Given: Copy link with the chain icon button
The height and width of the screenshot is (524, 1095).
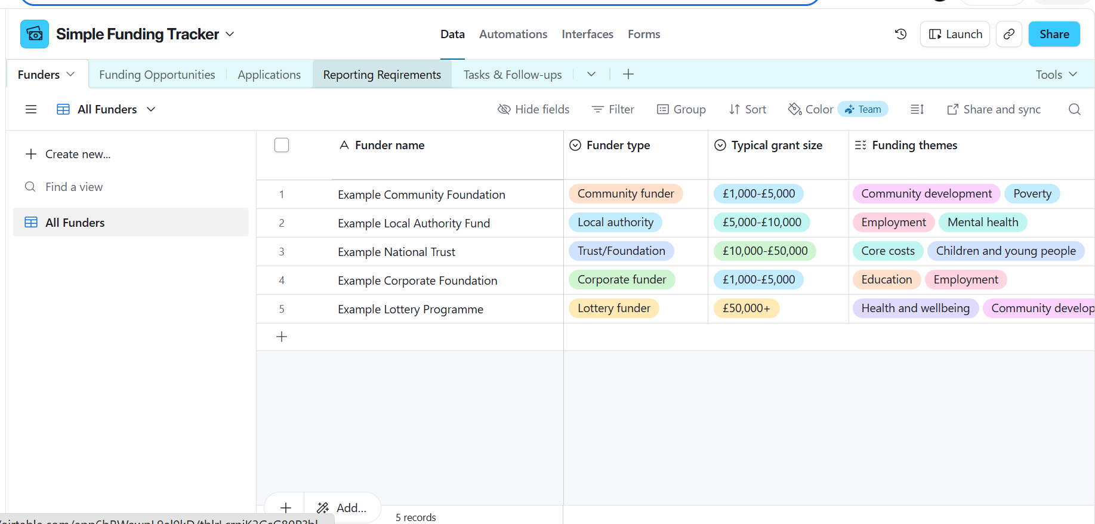Looking at the screenshot, I should tap(1009, 34).
